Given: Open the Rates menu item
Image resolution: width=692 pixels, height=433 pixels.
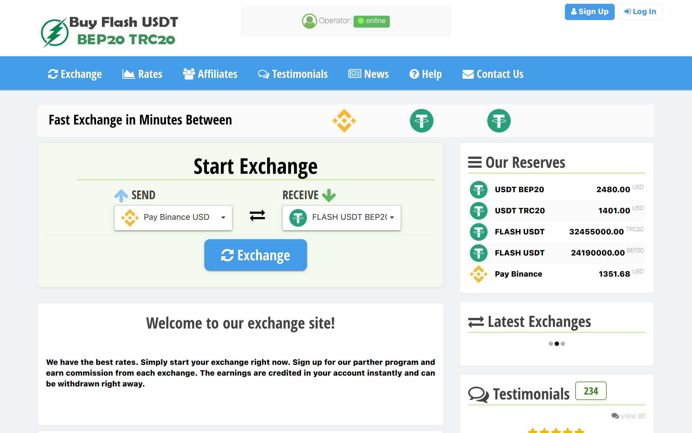Looking at the screenshot, I should (142, 74).
